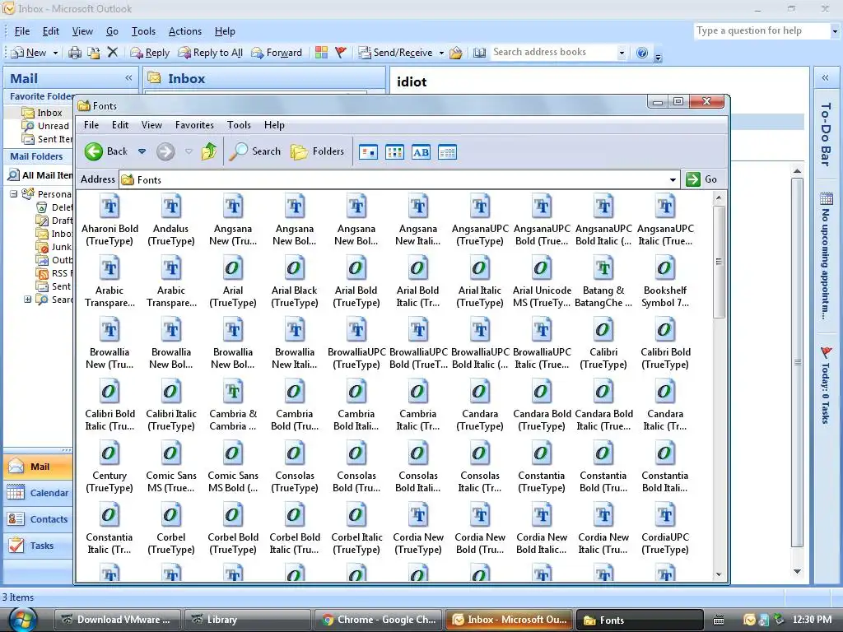843x632 pixels.
Task: Open the Back history dropdown in Fonts
Action: [x=142, y=151]
